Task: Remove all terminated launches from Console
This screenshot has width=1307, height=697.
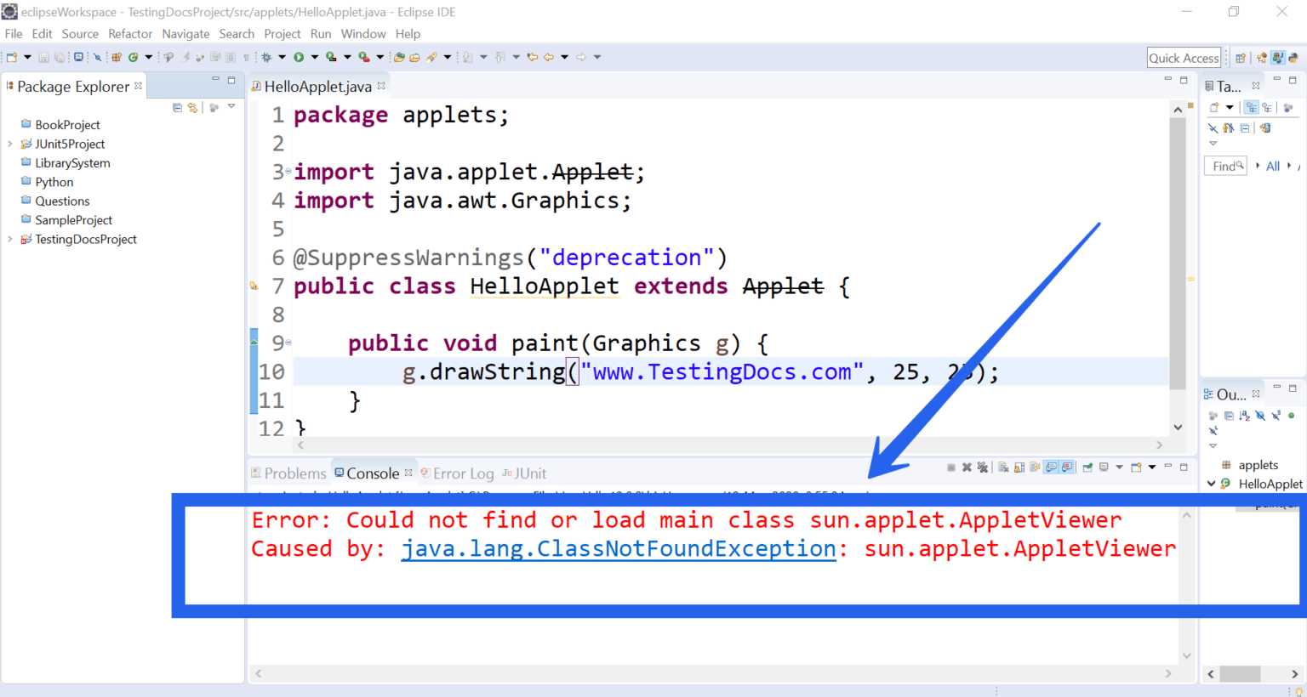Action: (x=981, y=467)
